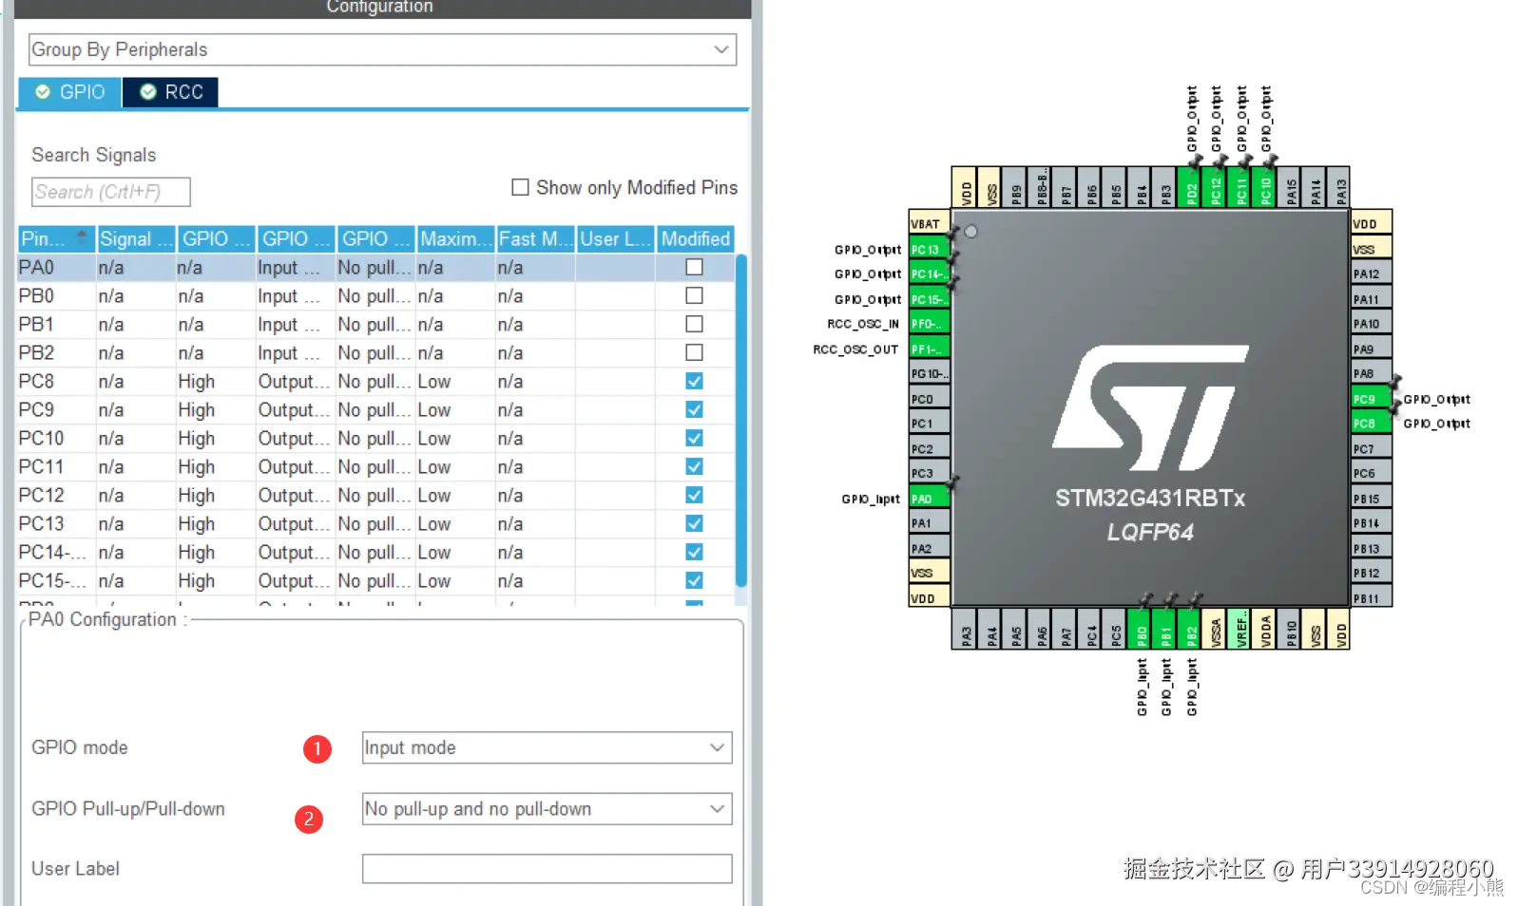Screen dimensions: 1518x906
Task: Click the PB1 pin on chip bottom
Action: (x=1164, y=629)
